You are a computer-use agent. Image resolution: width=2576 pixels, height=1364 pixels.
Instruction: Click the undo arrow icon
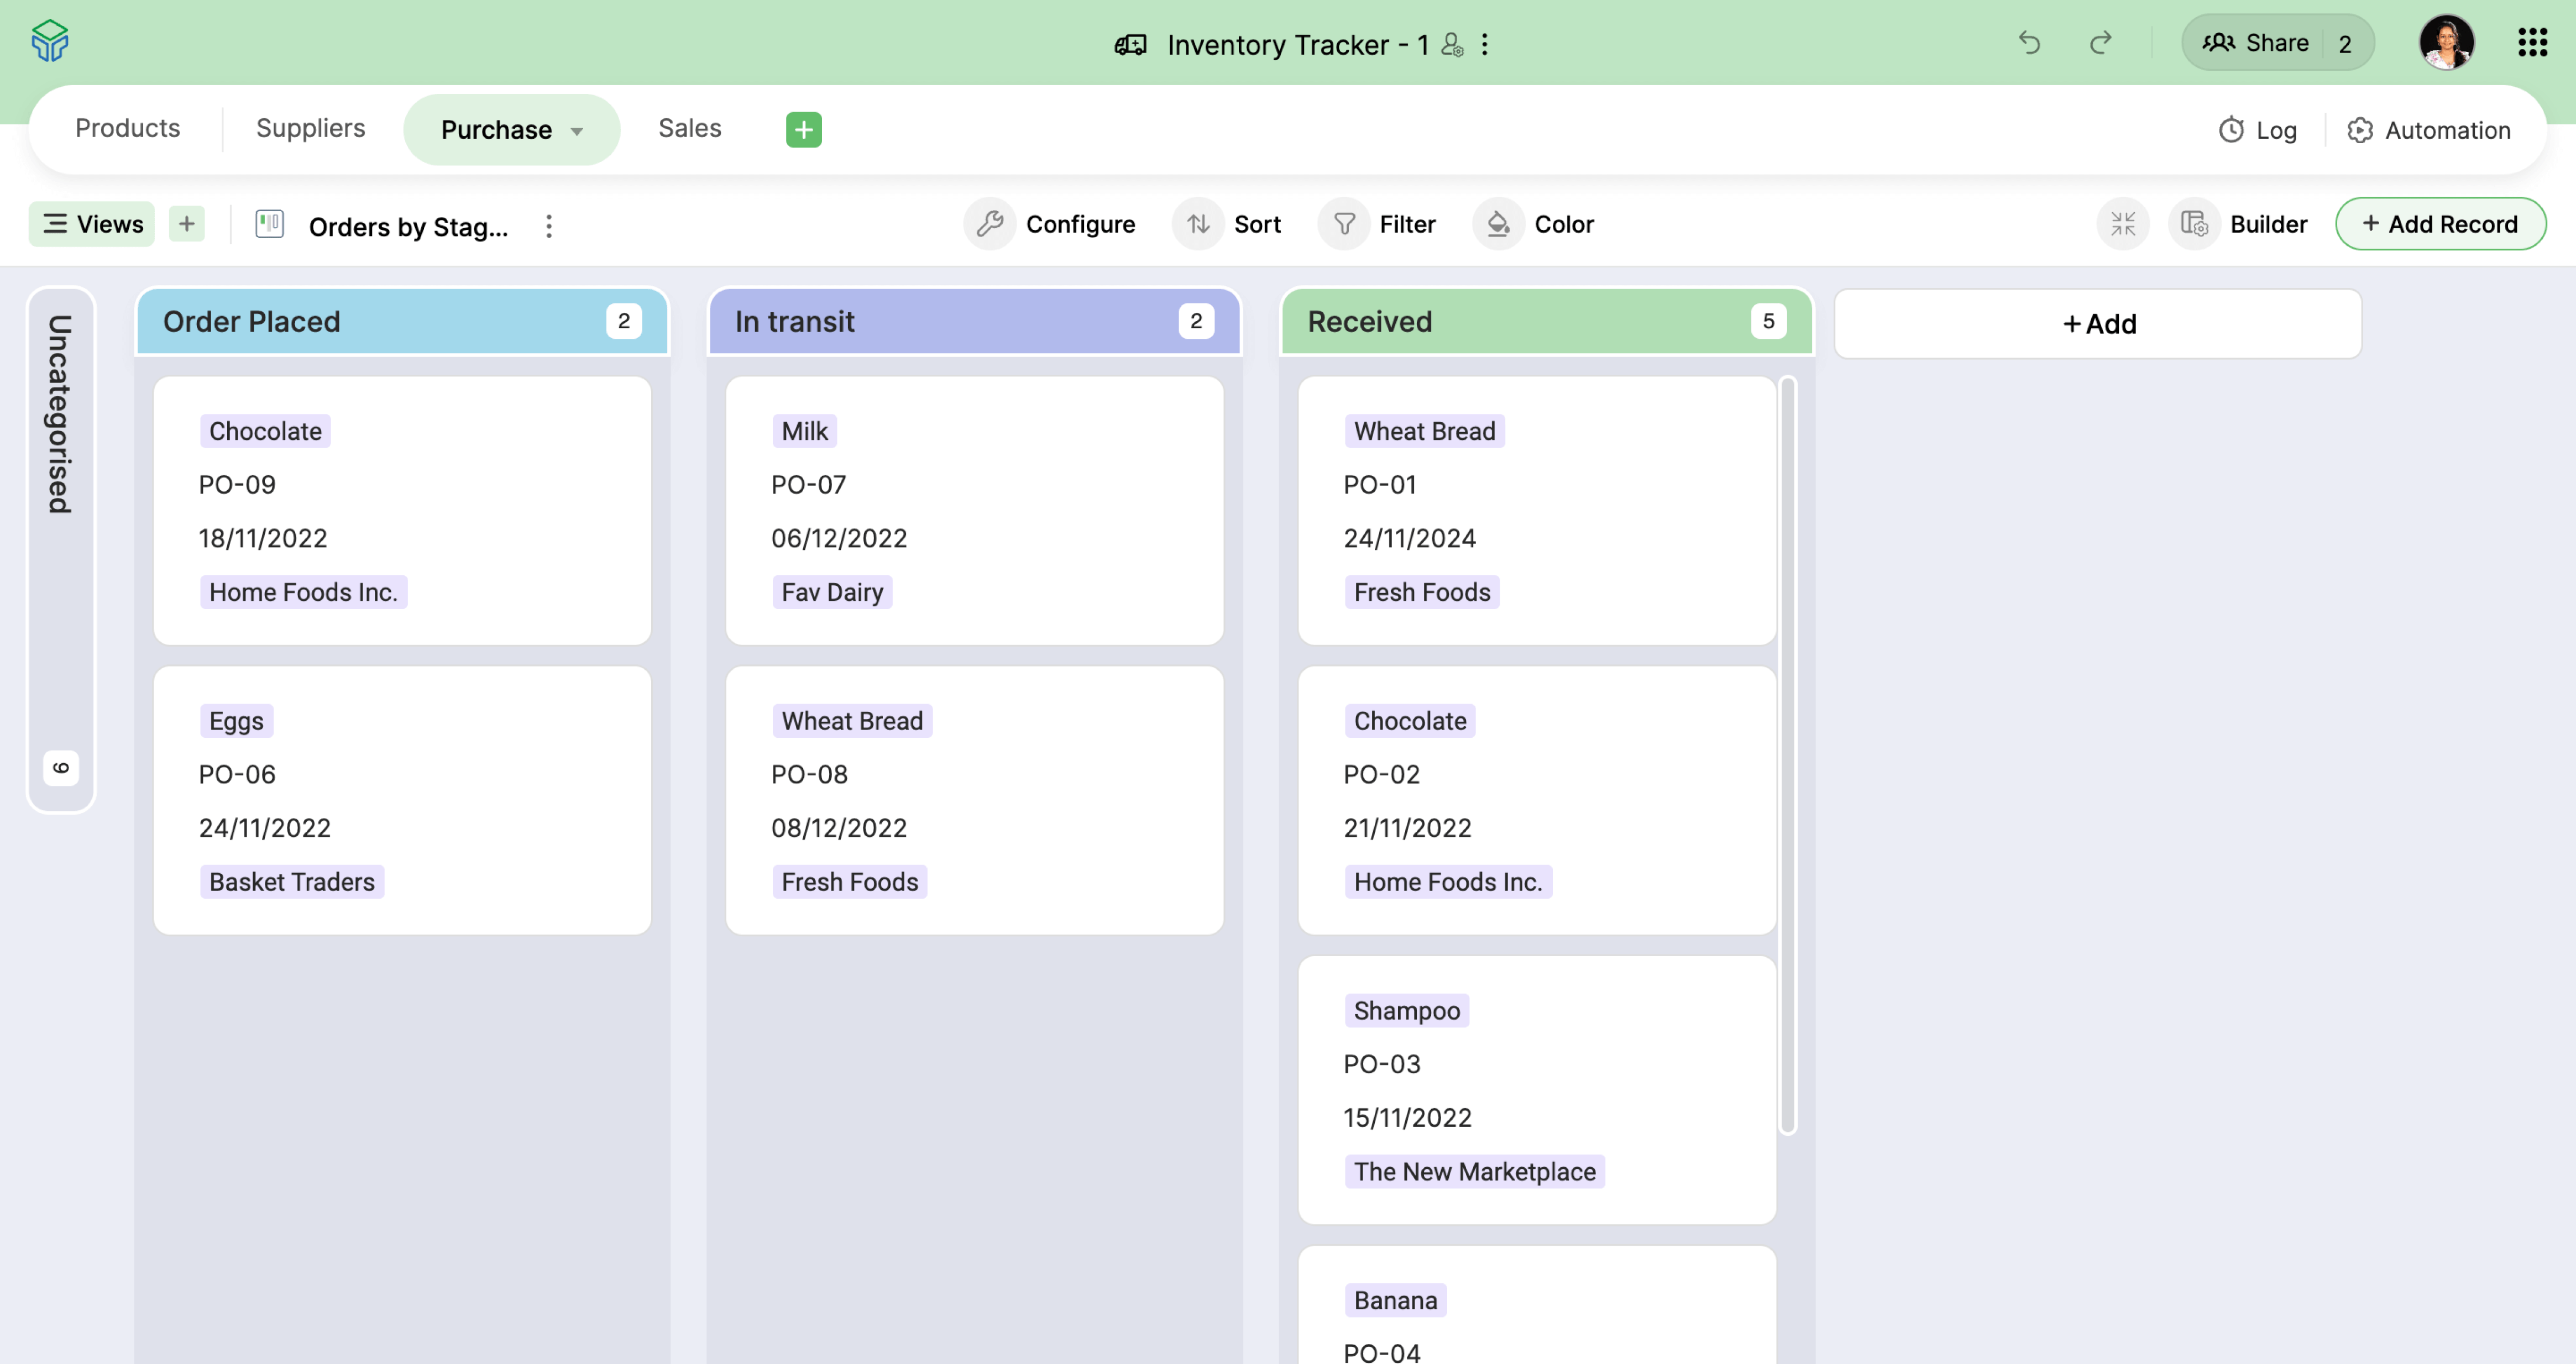click(2029, 43)
